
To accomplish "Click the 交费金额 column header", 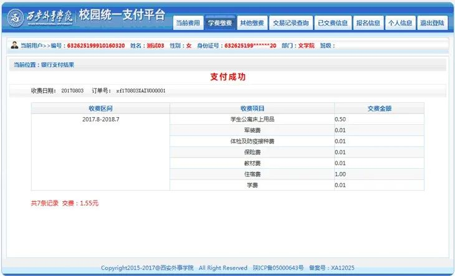I will 379,108.
